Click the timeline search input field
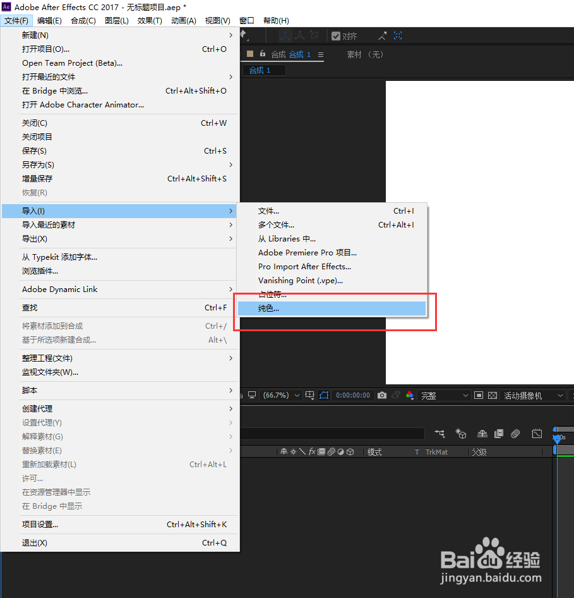The image size is (574, 598). pos(332,434)
